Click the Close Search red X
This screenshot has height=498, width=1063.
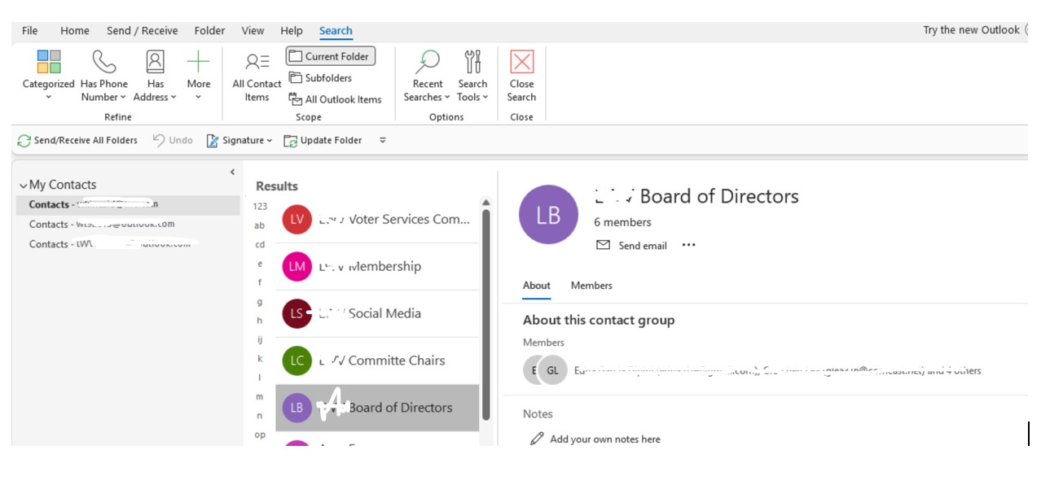coord(521,62)
